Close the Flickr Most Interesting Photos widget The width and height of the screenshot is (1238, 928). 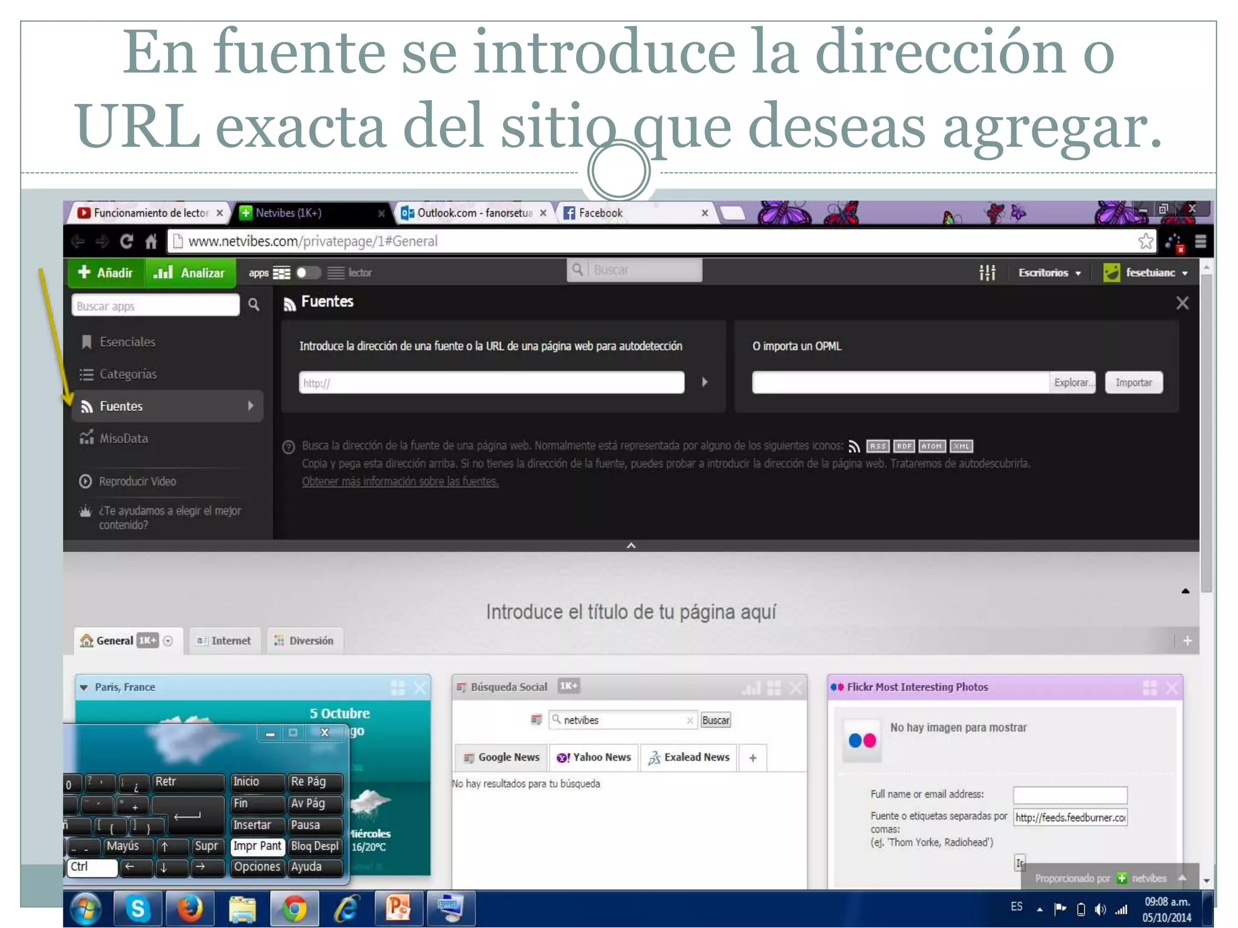click(x=1172, y=688)
